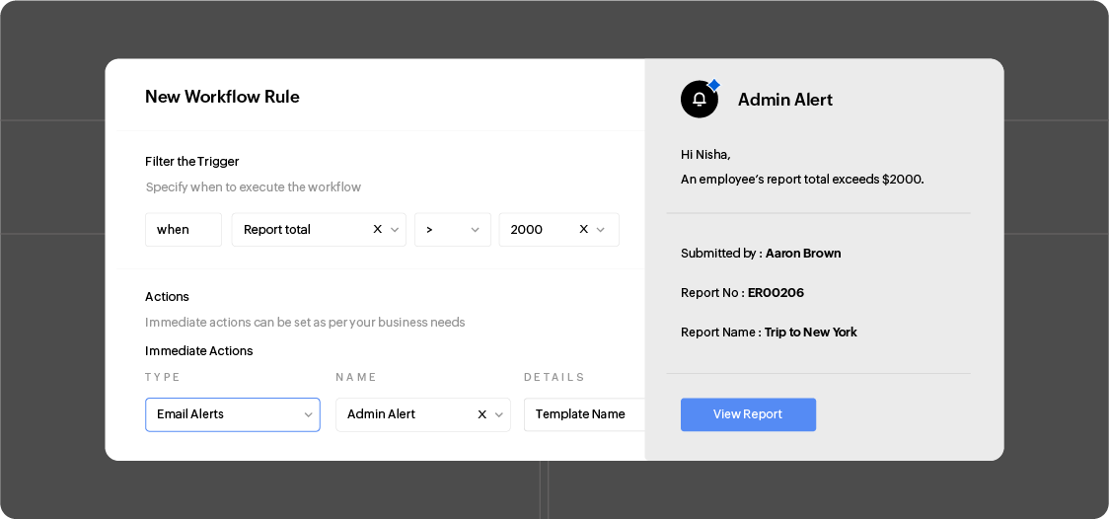
Task: Click the New Workflow Rule heading
Action: click(222, 97)
